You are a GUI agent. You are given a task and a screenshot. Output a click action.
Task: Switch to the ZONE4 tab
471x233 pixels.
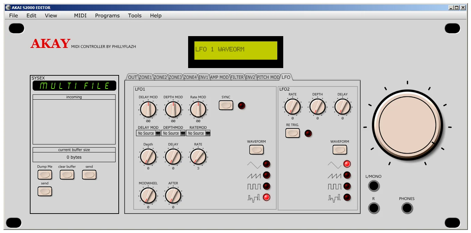tap(190, 77)
